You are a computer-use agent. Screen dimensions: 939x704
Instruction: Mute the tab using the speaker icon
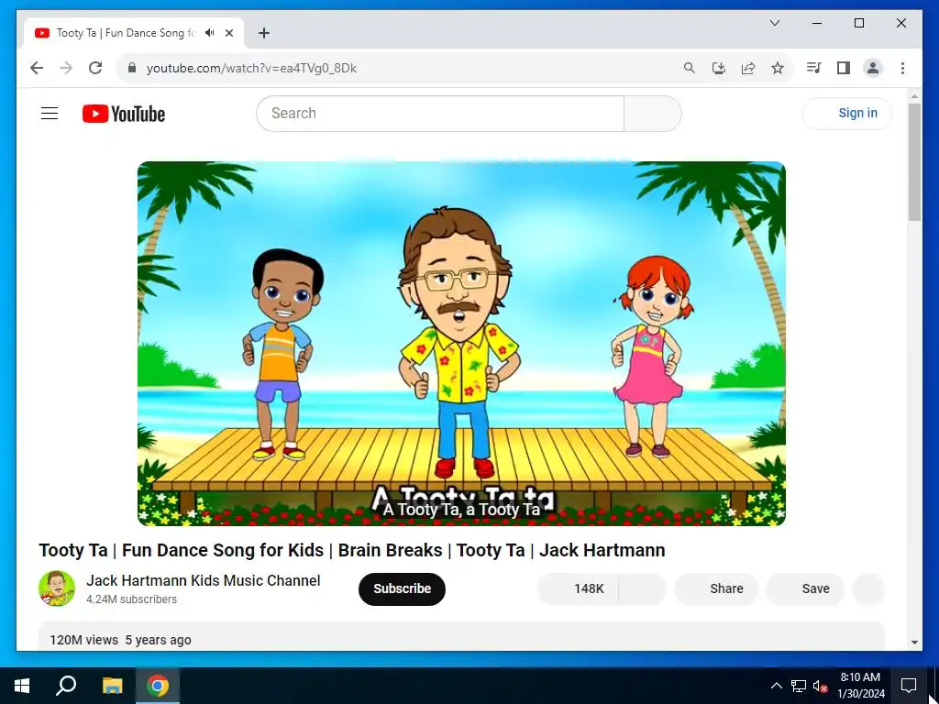(x=210, y=33)
